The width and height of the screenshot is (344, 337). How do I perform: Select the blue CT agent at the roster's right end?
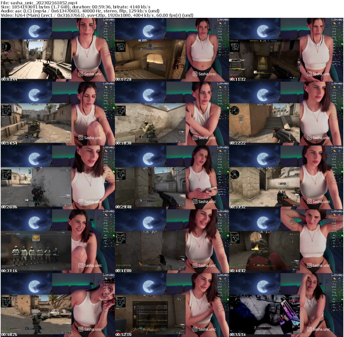(56, 254)
